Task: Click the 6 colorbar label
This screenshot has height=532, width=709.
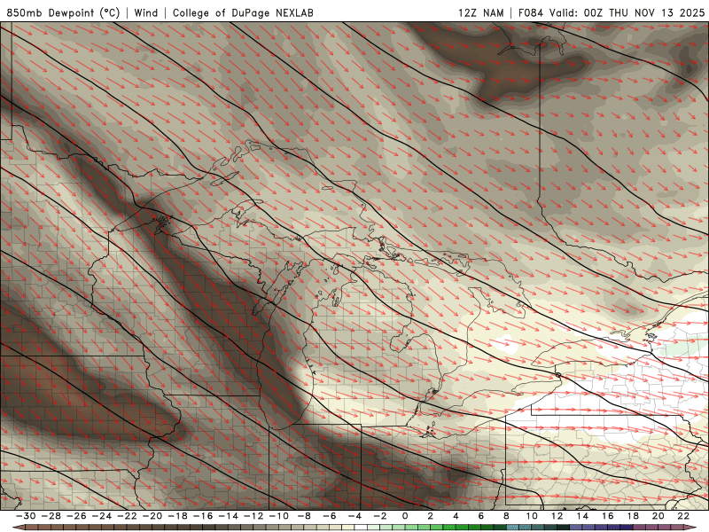Action: coord(481,516)
